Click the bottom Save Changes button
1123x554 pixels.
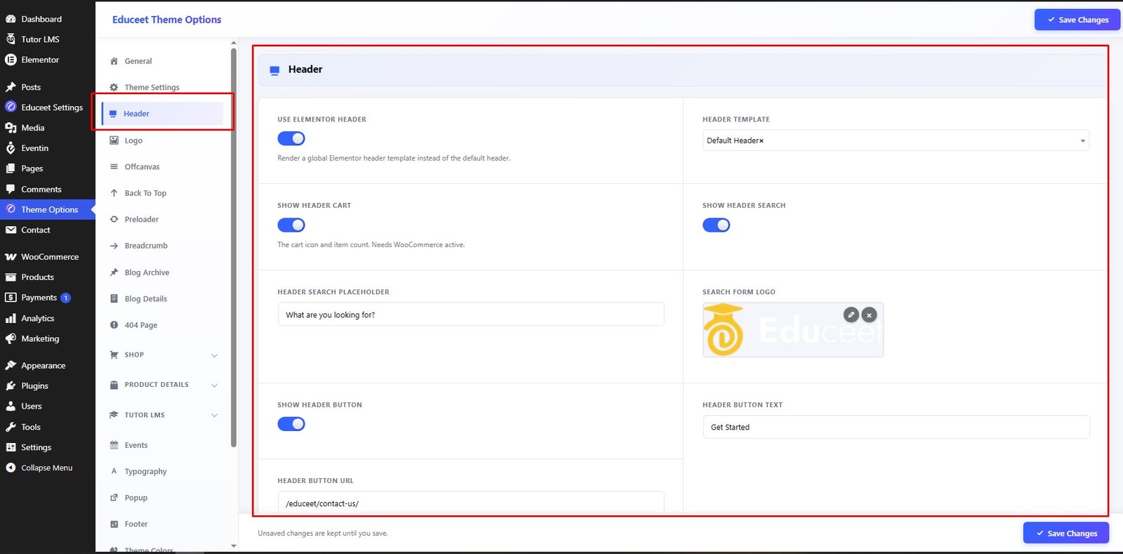1066,533
